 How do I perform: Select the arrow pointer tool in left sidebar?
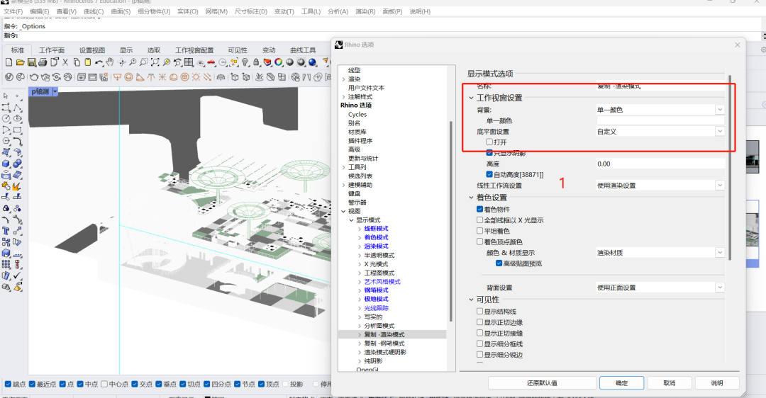[6, 96]
